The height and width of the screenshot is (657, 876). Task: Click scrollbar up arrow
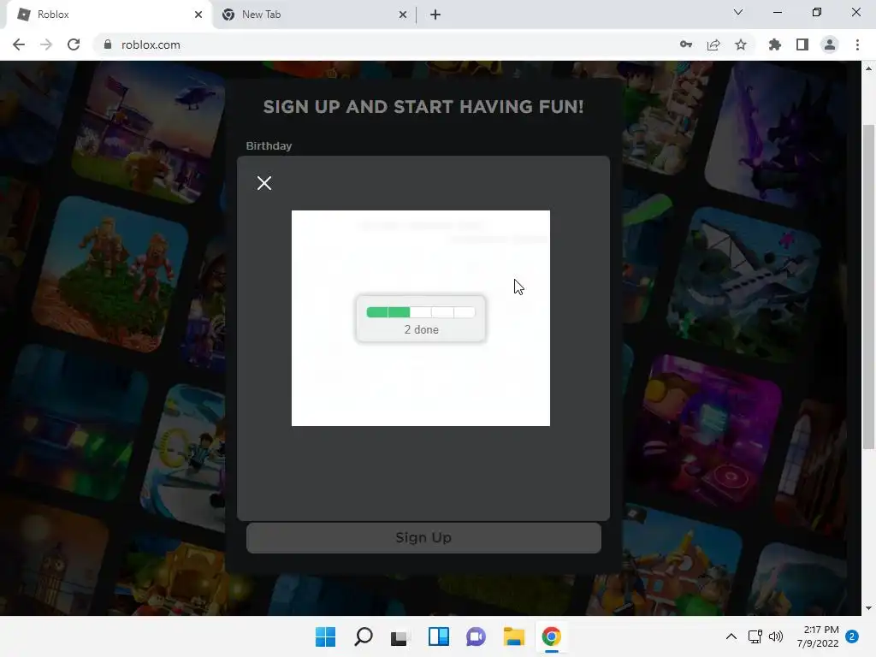pyautogui.click(x=868, y=68)
